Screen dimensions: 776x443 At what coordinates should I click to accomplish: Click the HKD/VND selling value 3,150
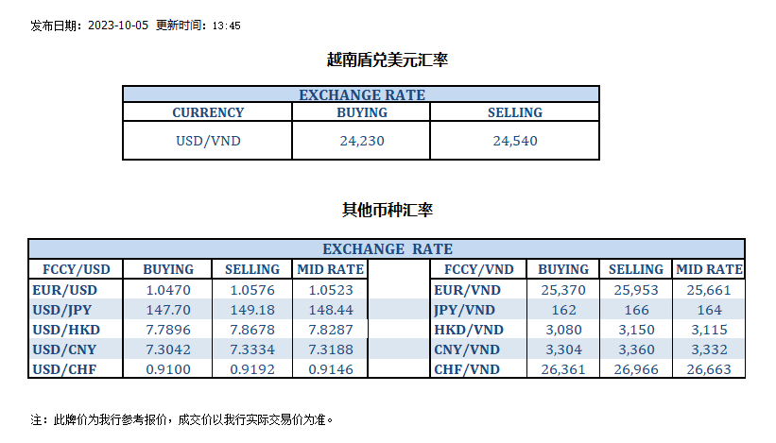click(635, 329)
